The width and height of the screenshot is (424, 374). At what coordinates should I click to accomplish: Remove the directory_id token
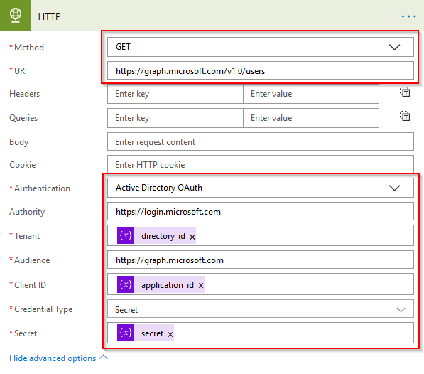coord(192,237)
